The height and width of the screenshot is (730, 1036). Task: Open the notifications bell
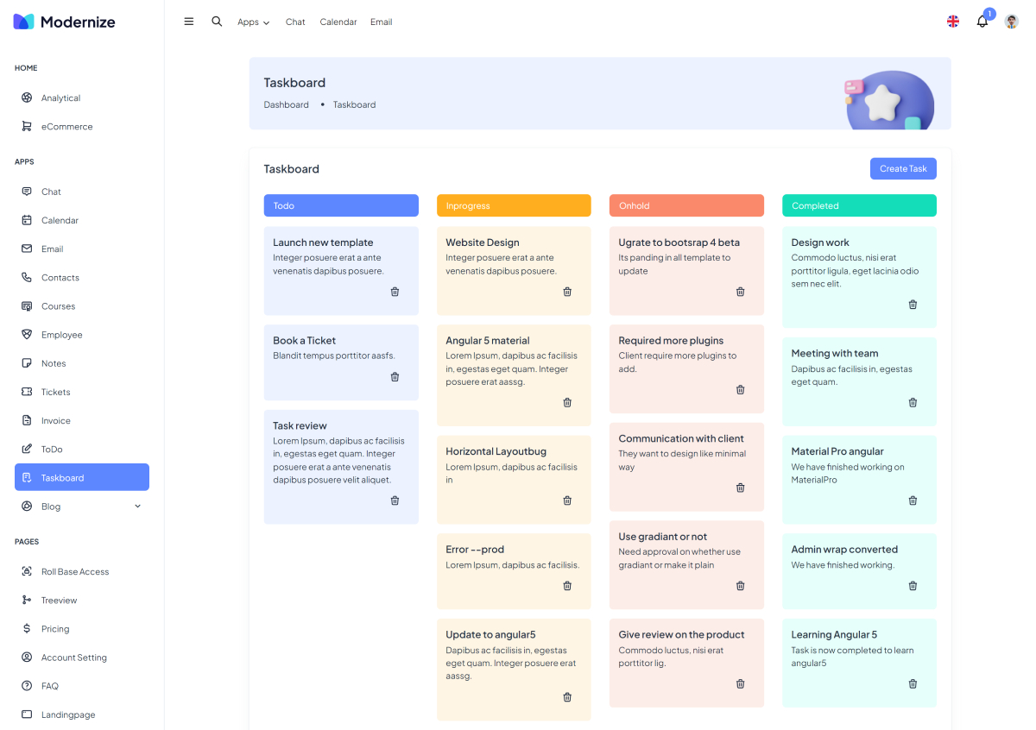point(982,22)
